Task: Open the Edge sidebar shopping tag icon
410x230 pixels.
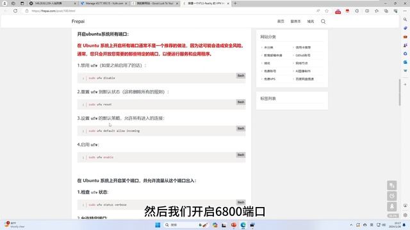Action: pyautogui.click(x=405, y=28)
